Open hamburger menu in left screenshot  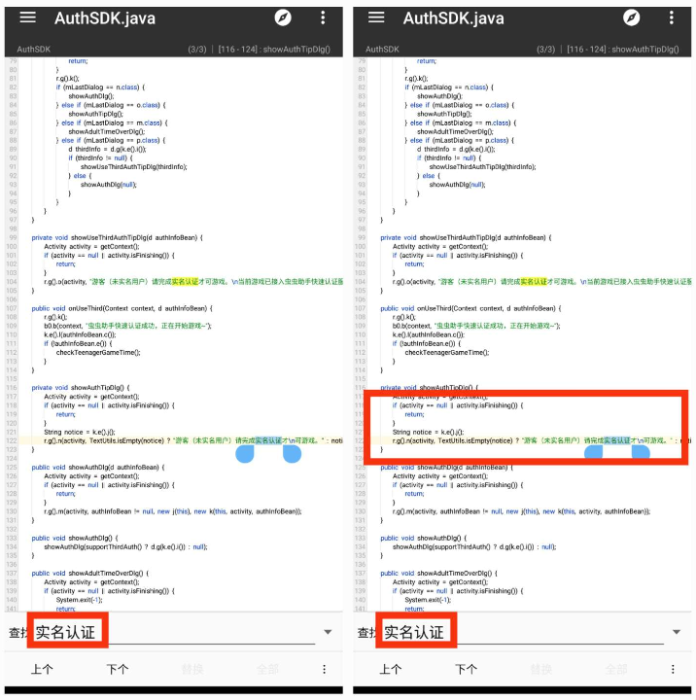click(x=27, y=18)
